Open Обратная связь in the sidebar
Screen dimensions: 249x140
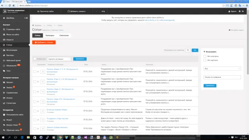[13, 130]
